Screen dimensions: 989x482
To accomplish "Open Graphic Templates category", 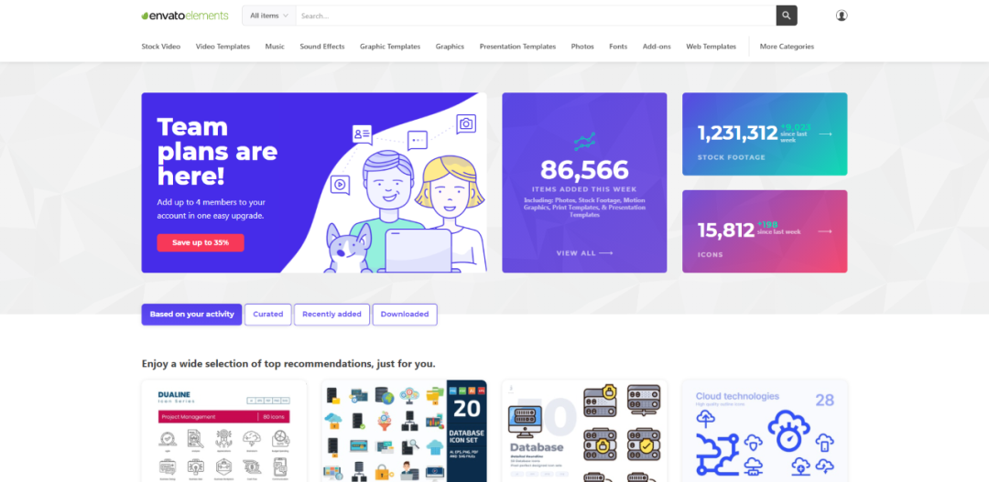I will click(390, 47).
